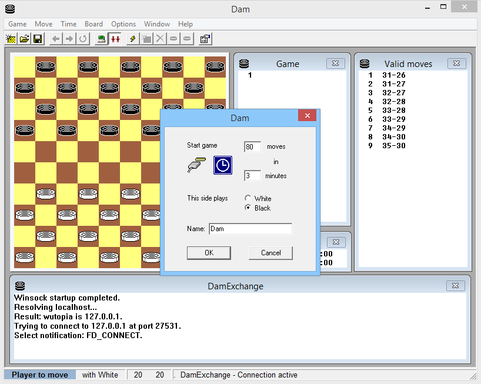
Task: Close the clock panel behind the dialog
Action: [x=336, y=242]
